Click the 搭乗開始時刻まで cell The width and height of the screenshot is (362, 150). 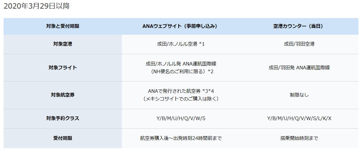click(x=299, y=138)
